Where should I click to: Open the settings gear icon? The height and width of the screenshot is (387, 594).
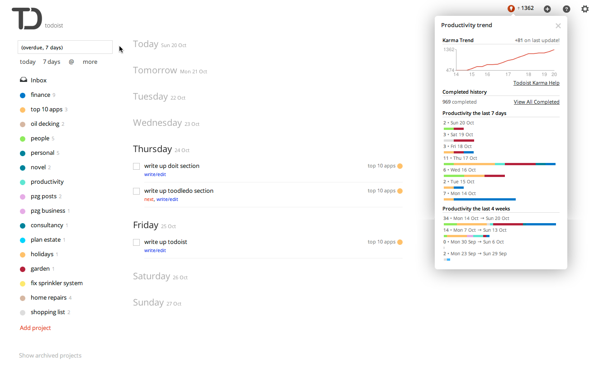click(585, 9)
